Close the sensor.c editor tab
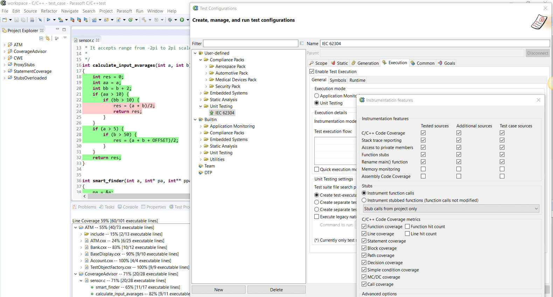The height and width of the screenshot is (297, 553). [98, 40]
